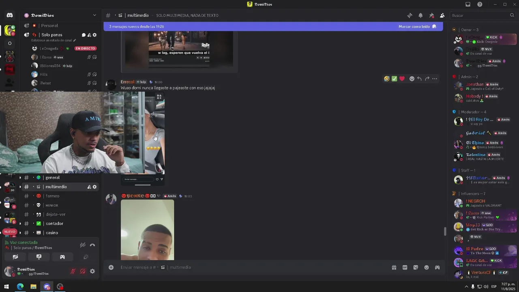This screenshot has width=519, height=292.
Task: Invite people to Solo panas channel
Action: pyautogui.click(x=89, y=35)
